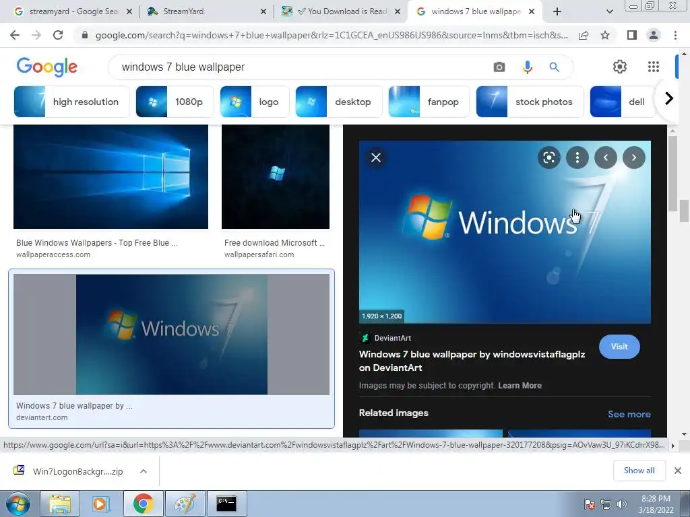Image resolution: width=690 pixels, height=517 pixels.
Task: Share this page from address bar
Action: pos(584,35)
